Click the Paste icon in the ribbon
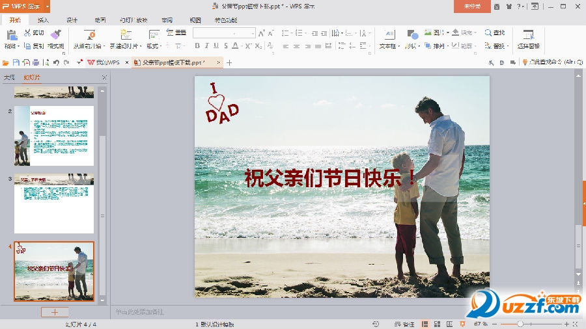586x329 pixels. pos(11,34)
